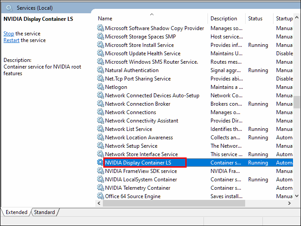Select the Microsoft Store Install Service gear icon
301x226 pixels.
click(x=101, y=45)
